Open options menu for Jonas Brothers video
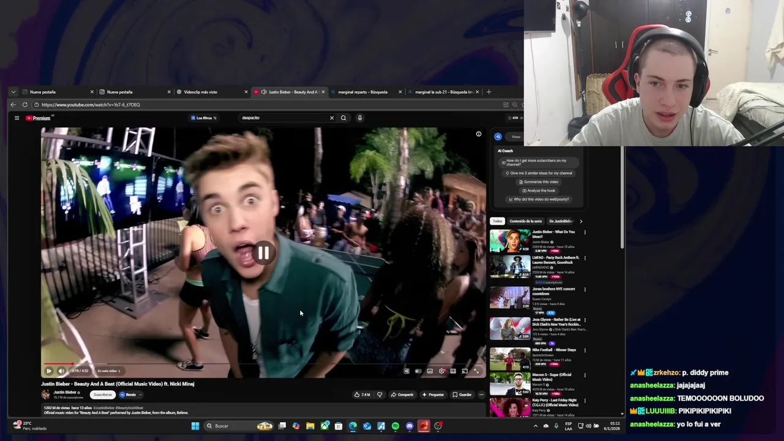Viewport: 784px width, 441px height. click(x=584, y=290)
